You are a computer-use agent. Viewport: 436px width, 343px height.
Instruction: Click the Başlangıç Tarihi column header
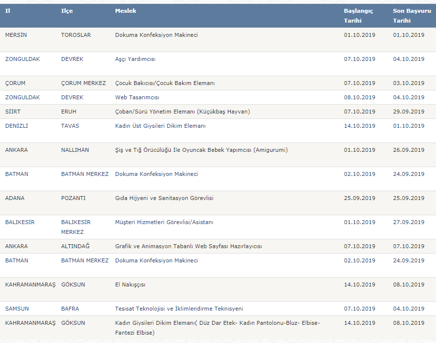[358, 16]
